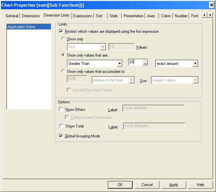
Task: Choose Show only values that accumulate to
Action: pos(64,72)
